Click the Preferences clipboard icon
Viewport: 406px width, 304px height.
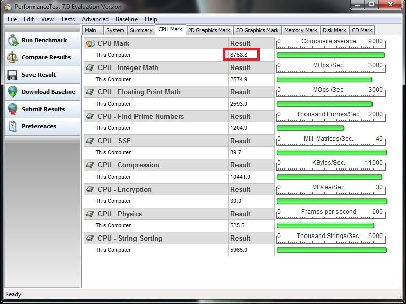(12, 126)
